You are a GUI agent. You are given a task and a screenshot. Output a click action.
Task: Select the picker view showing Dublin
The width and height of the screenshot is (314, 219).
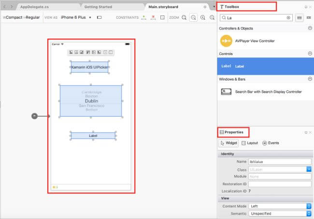91,101
